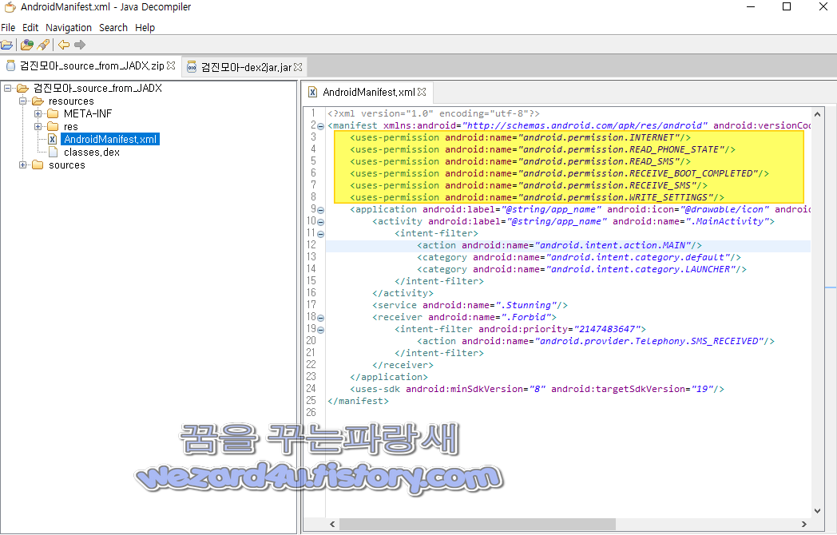Open the Navigation menu
This screenshot has height=535, width=837.
69,27
